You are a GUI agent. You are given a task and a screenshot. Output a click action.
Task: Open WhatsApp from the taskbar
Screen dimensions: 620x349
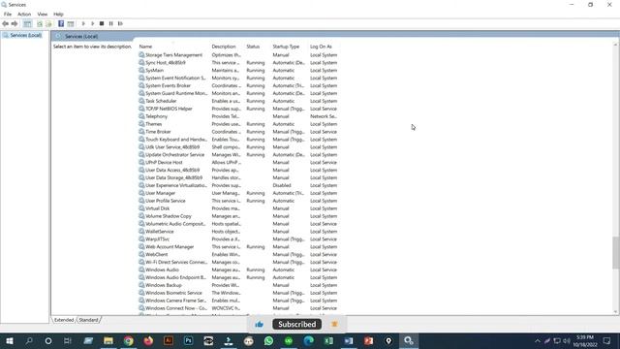(x=268, y=340)
